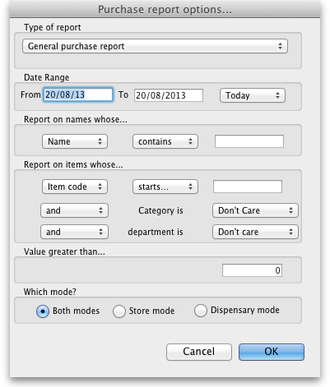
Task: Click the Cancel button
Action: (x=199, y=352)
